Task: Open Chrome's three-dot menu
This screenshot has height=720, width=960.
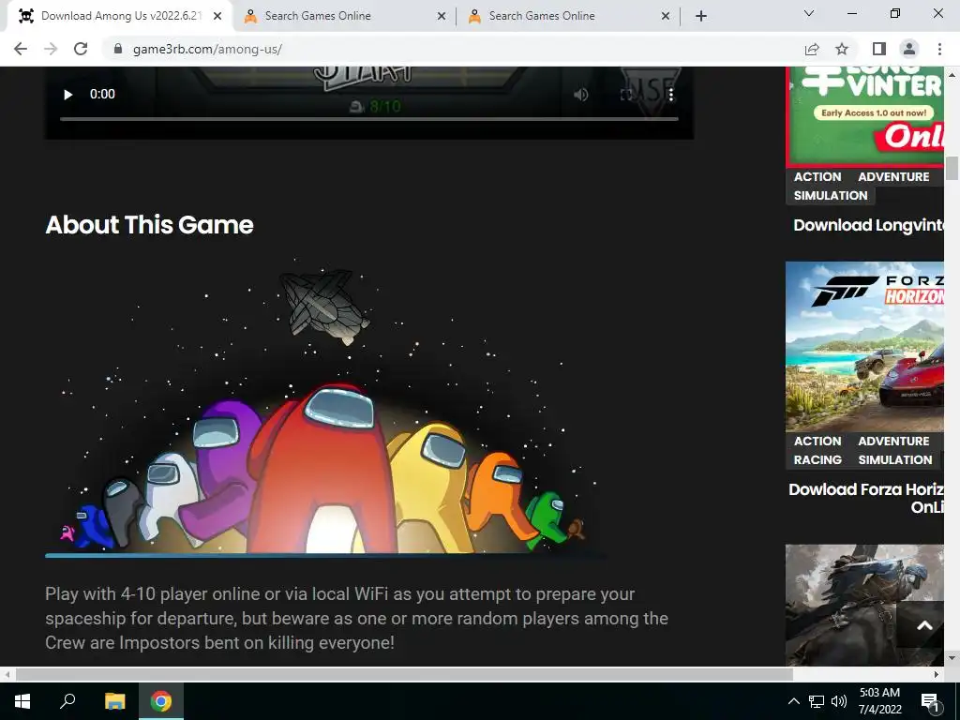Action: click(x=939, y=49)
